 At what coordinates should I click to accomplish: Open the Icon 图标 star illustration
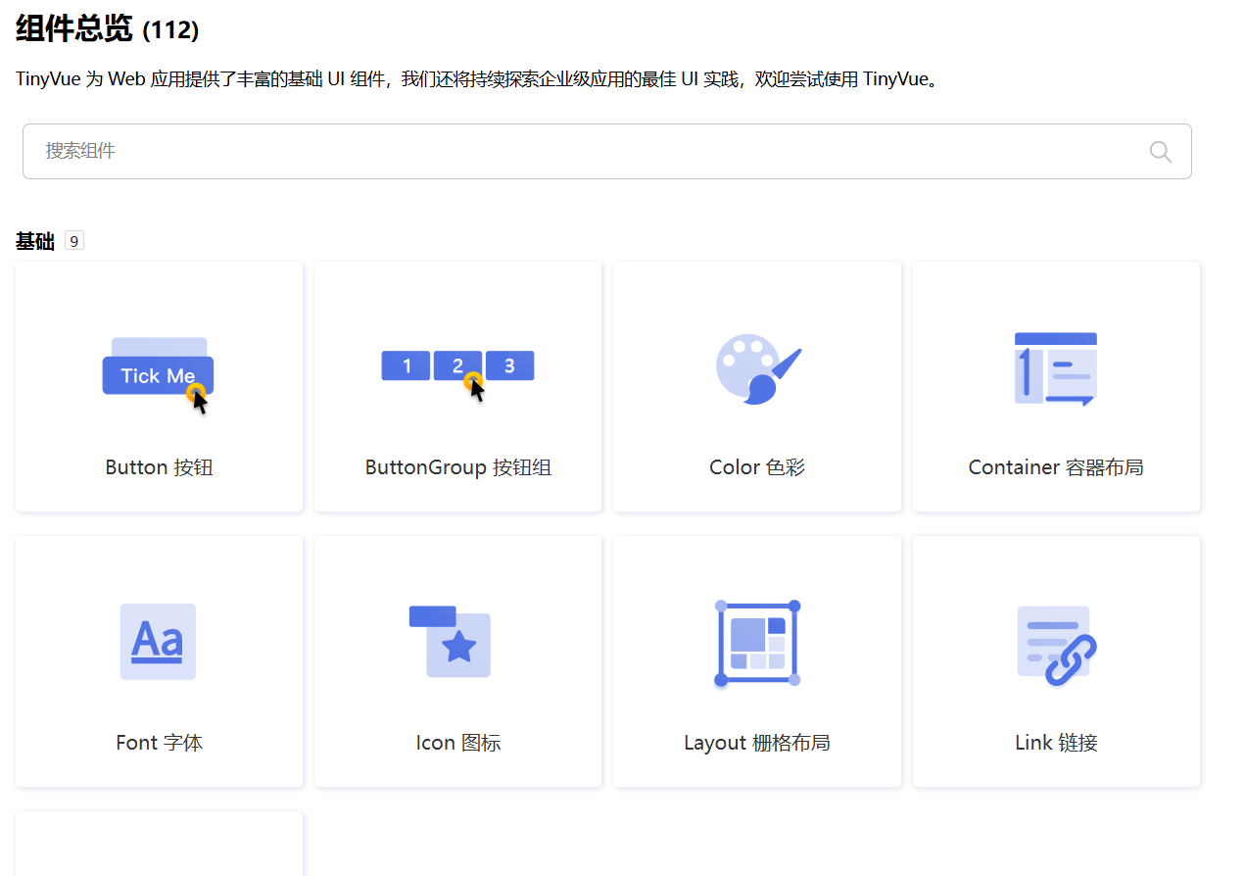click(x=450, y=641)
